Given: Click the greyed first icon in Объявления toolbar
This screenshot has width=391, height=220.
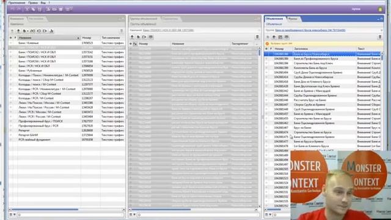Looking at the screenshot, I should click(x=268, y=37).
